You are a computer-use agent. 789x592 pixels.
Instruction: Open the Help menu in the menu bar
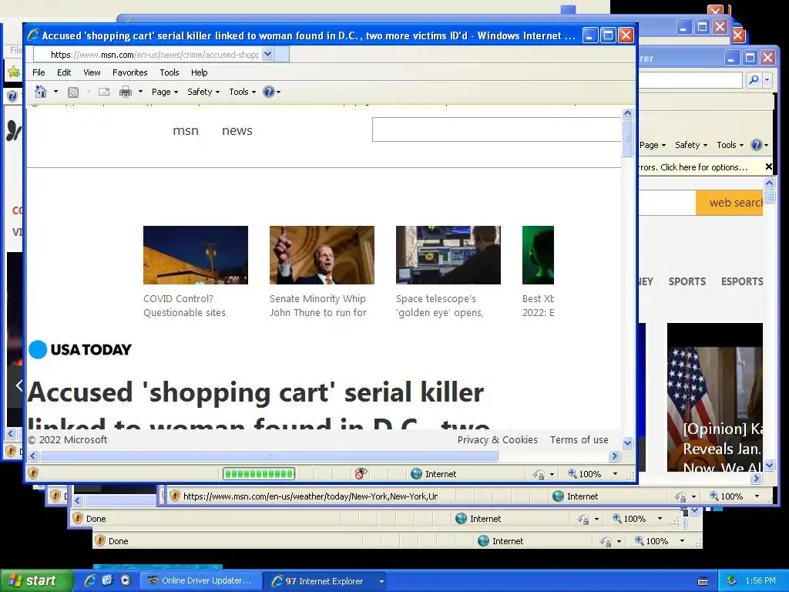click(x=200, y=72)
